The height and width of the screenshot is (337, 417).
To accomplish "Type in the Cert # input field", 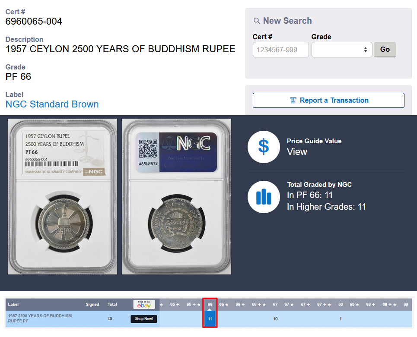I will click(x=280, y=50).
